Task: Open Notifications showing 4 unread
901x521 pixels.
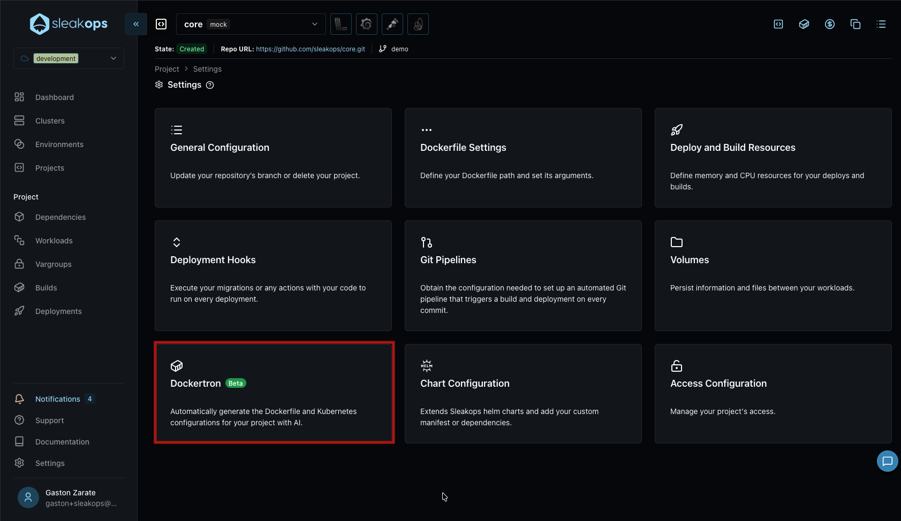Action: tap(57, 399)
